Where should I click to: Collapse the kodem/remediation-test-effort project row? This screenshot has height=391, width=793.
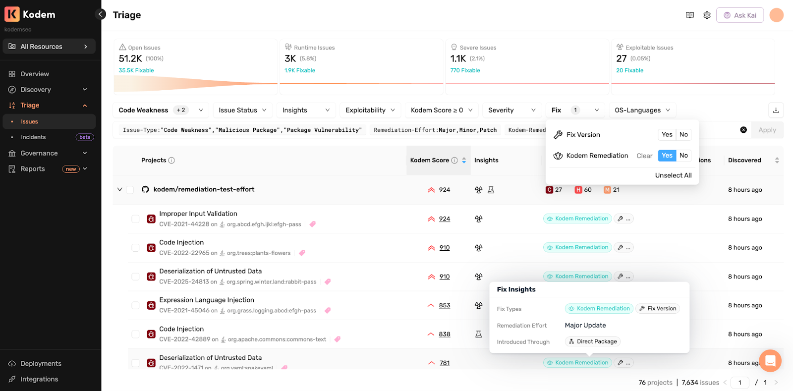119,190
